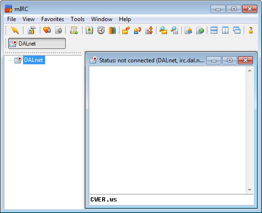262x213 pixels.
Task: Click the About question-mark figure icon
Action: click(x=251, y=30)
